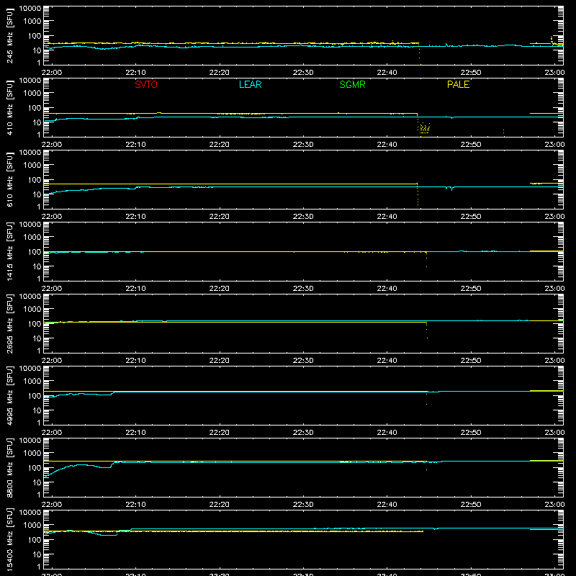Select the 1415 MHz [SFU] axis title
The height and width of the screenshot is (576, 576).
coord(10,252)
